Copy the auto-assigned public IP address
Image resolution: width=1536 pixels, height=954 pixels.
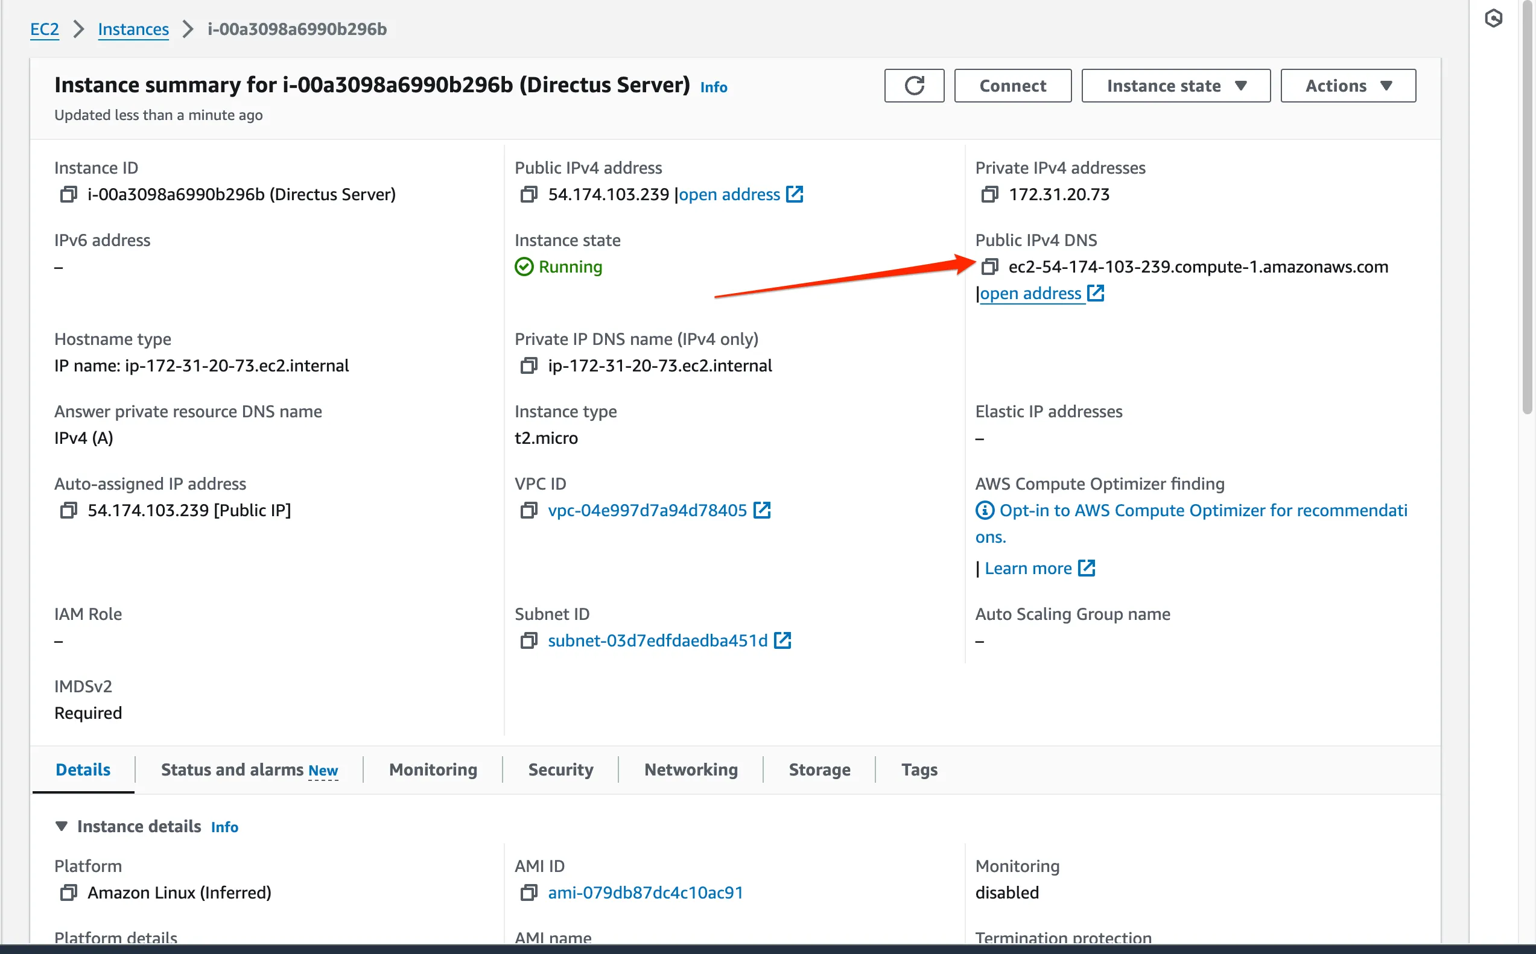pos(68,510)
